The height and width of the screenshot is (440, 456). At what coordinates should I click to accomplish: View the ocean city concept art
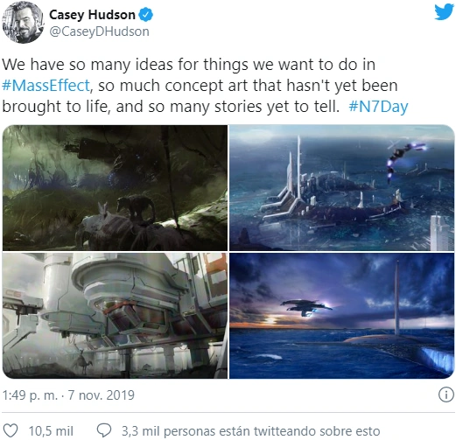pos(341,188)
